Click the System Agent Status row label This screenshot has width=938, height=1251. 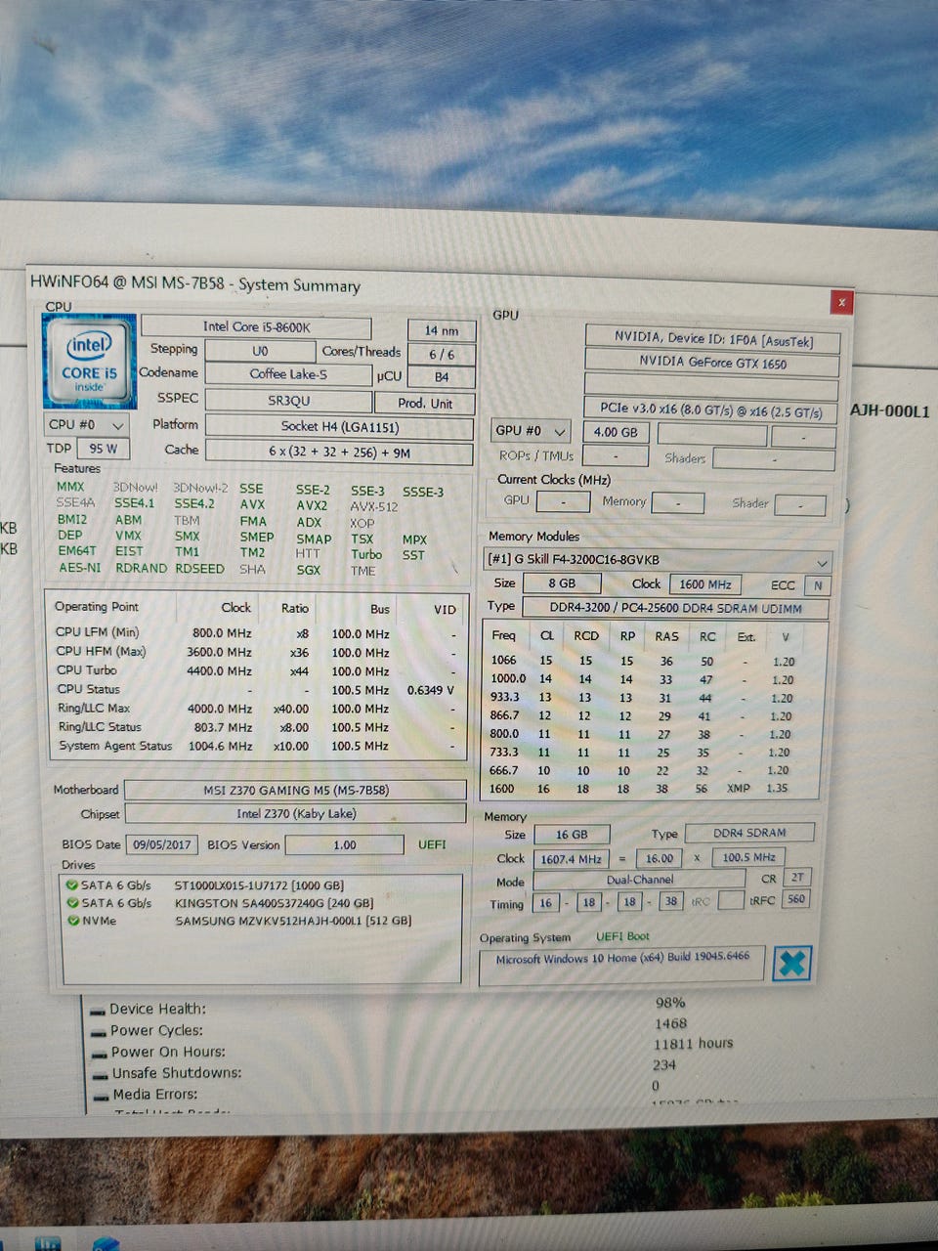pos(115,746)
